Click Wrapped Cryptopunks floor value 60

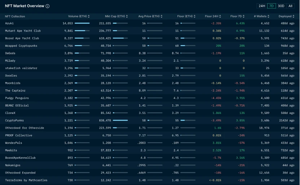[x=177, y=46]
